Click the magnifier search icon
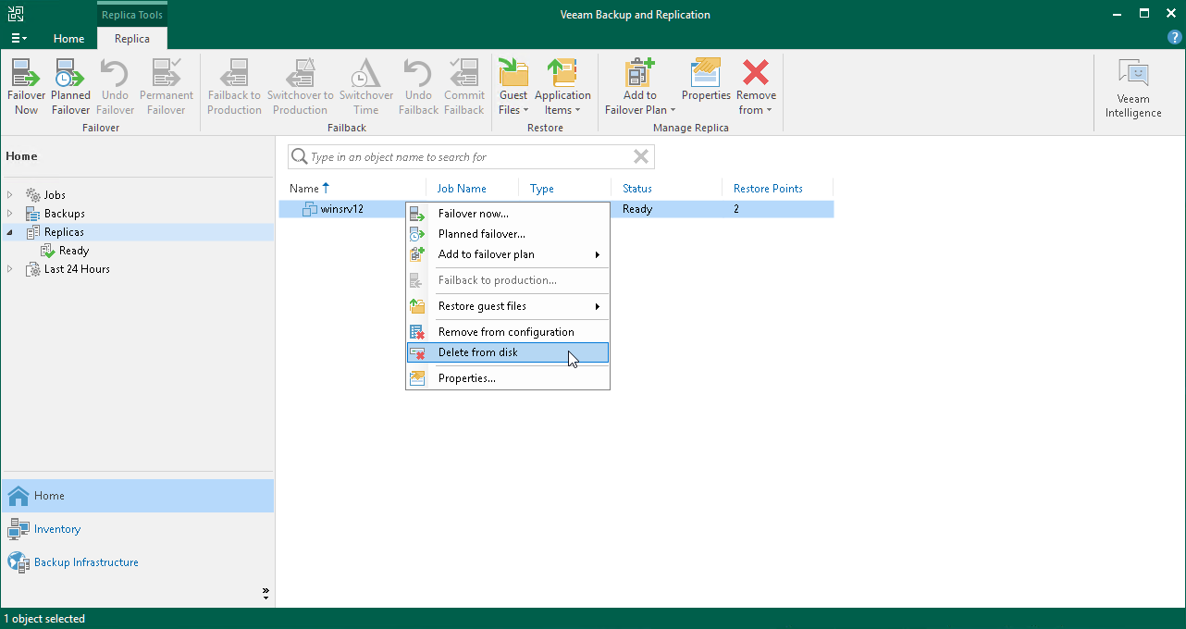1186x629 pixels. click(299, 156)
